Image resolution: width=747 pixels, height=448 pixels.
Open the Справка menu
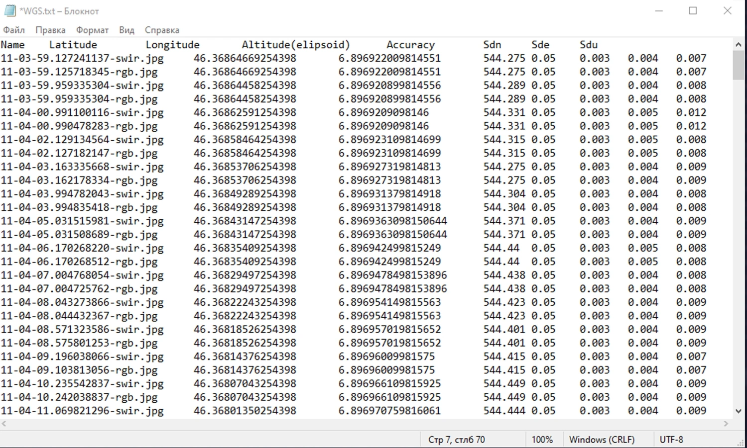click(162, 30)
